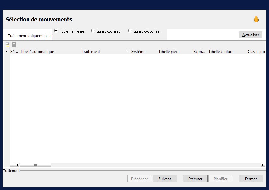Click the document notes icon in the grid toolbar
This screenshot has height=190, width=269.
point(8,45)
